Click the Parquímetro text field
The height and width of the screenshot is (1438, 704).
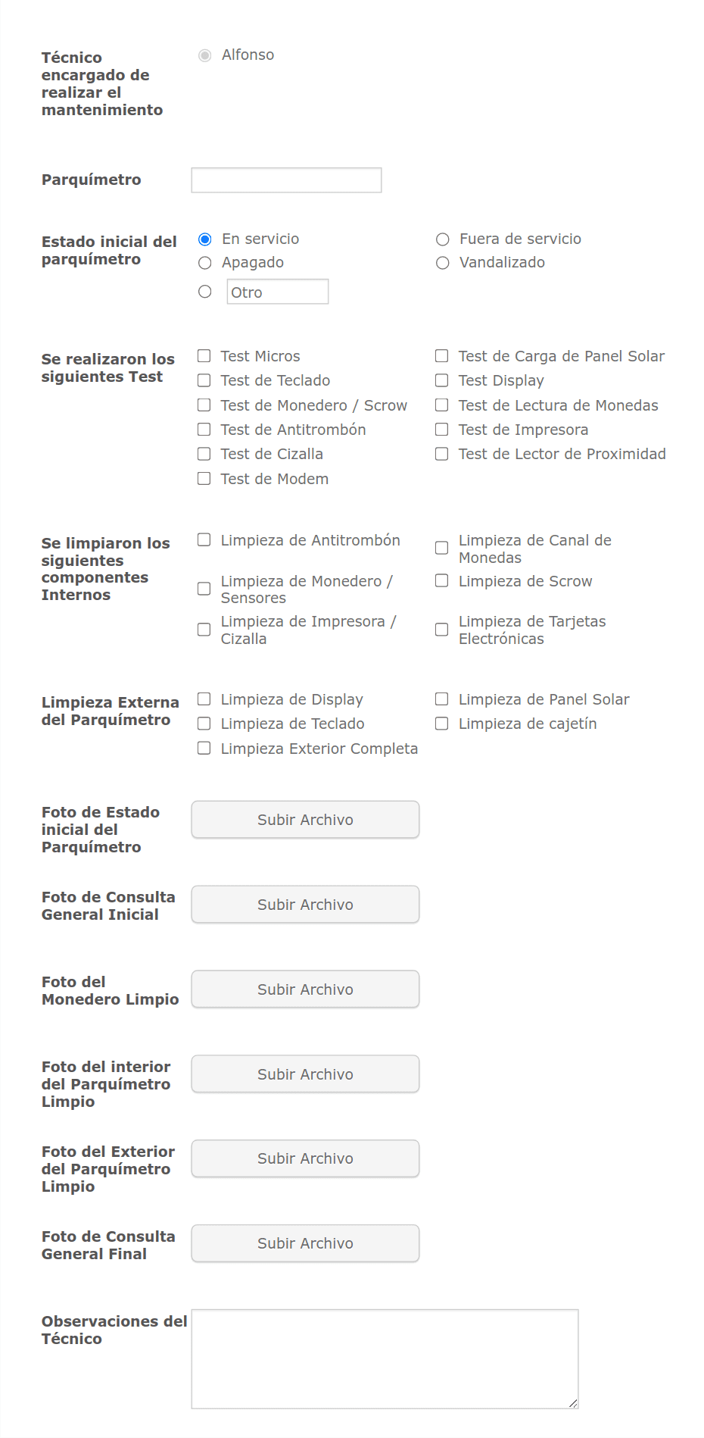point(286,180)
